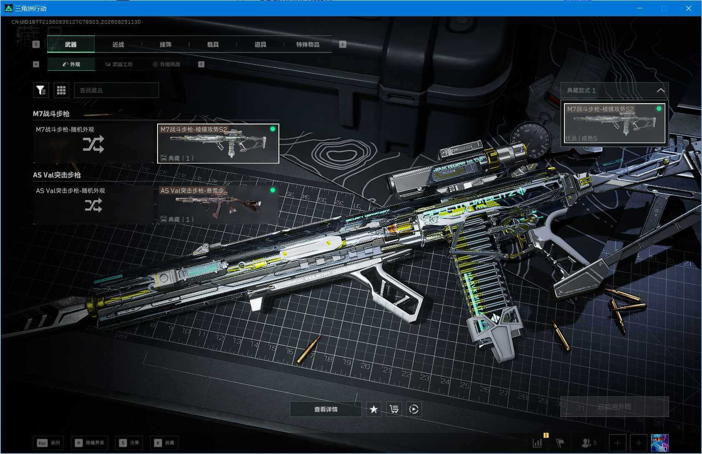This screenshot has width=702, height=454.
Task: Click the Esc 返回 button
Action: 49,443
